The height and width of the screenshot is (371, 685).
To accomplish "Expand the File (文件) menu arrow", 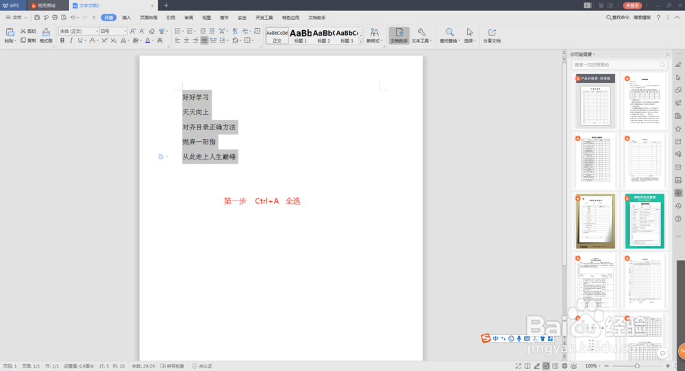I will [x=26, y=18].
